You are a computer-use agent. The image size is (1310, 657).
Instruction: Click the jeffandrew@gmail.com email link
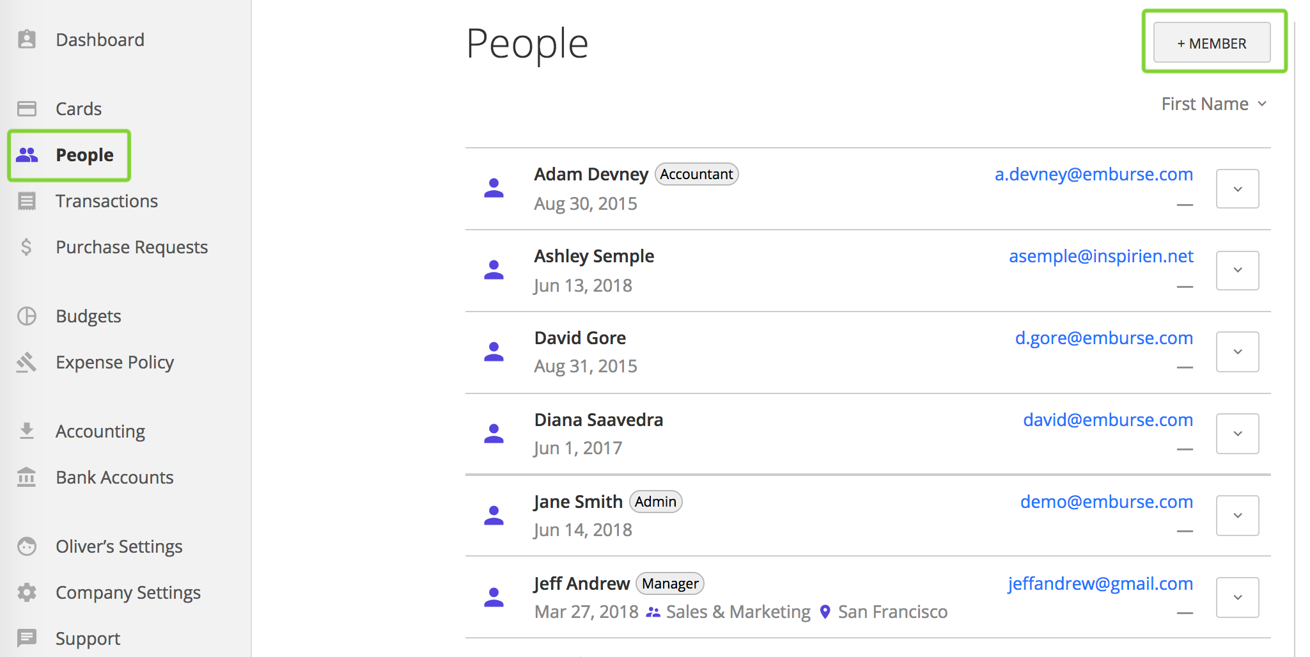click(1100, 583)
